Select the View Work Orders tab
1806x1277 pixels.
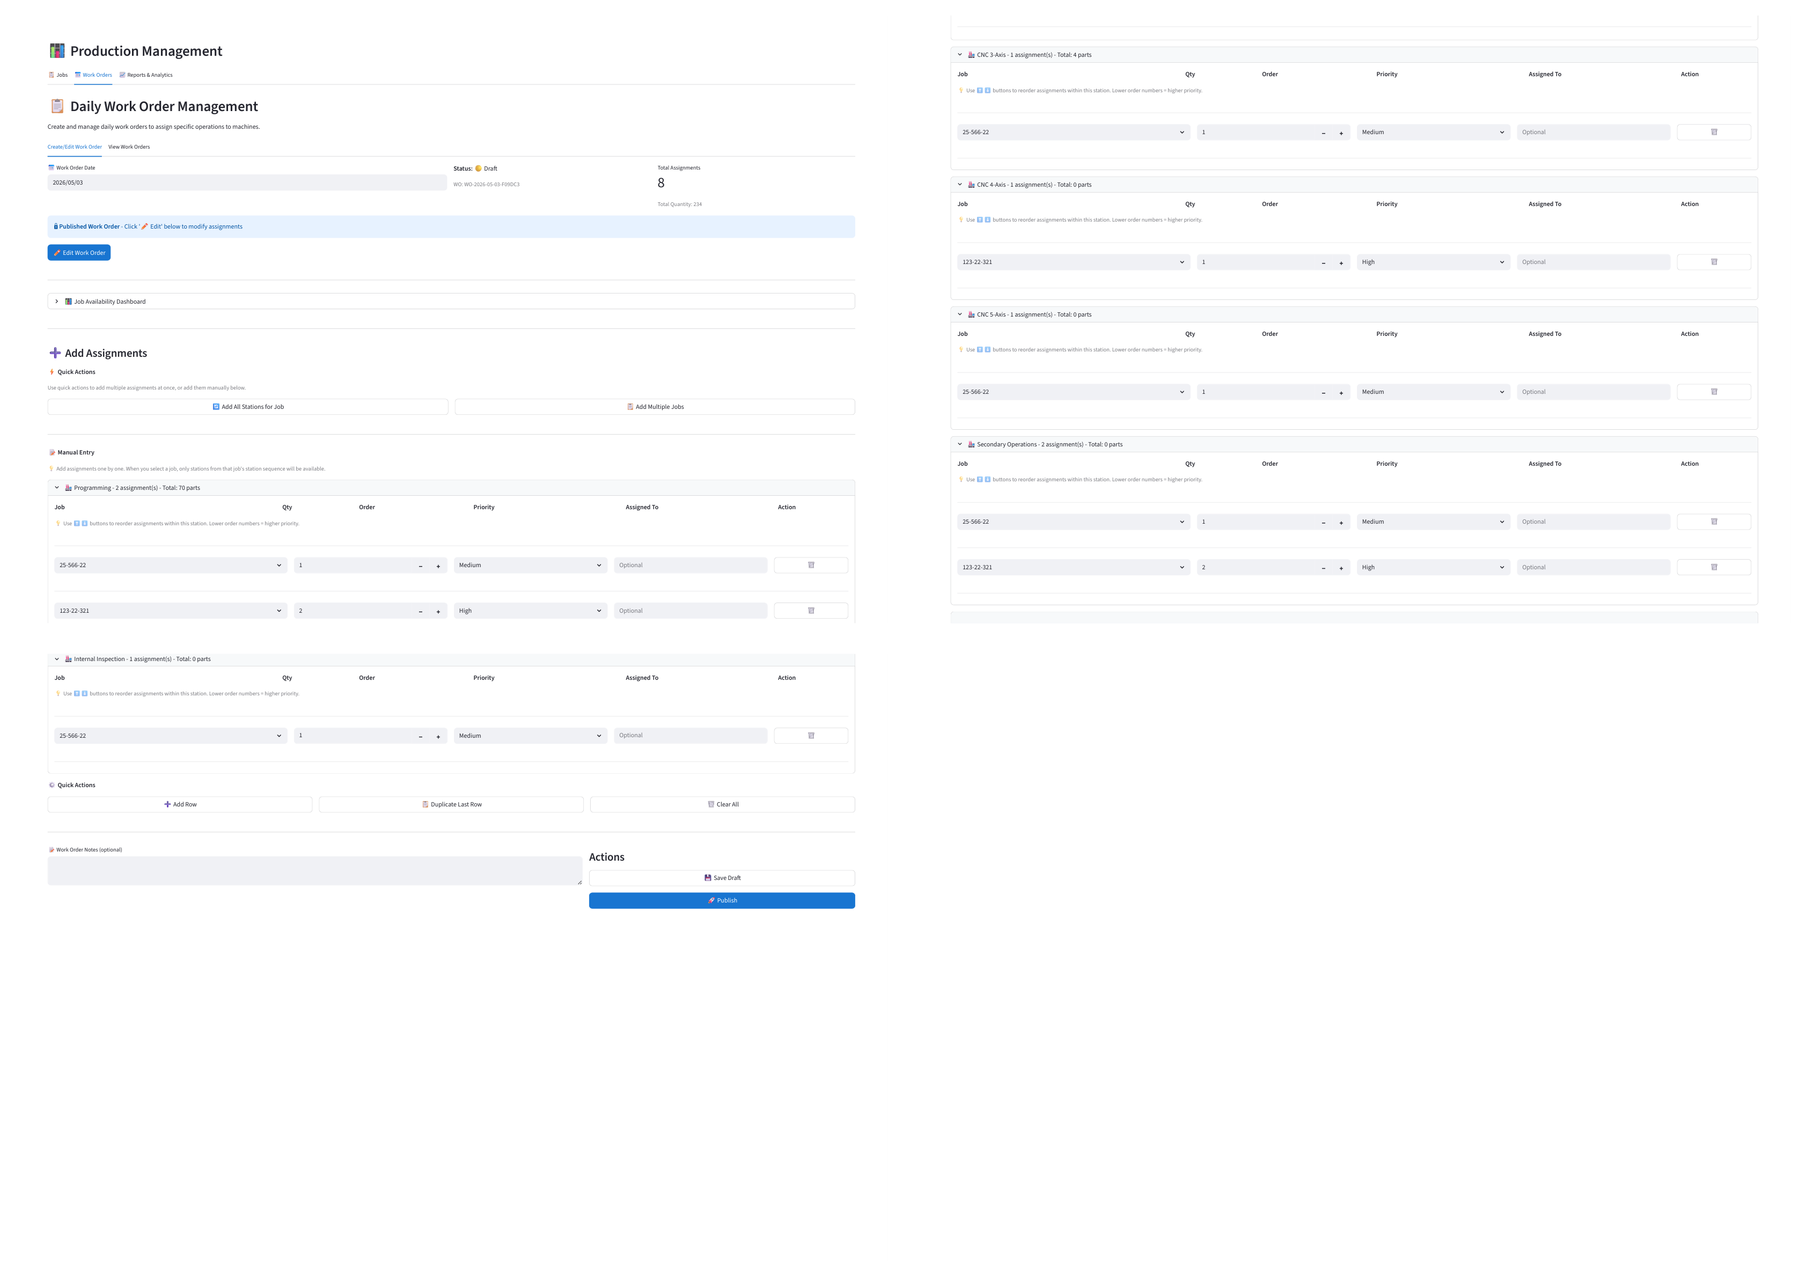click(129, 146)
